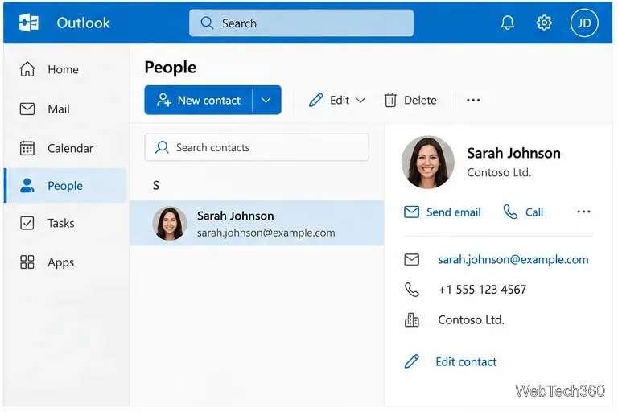Select the Sarah Johnson contact list row

(x=257, y=223)
